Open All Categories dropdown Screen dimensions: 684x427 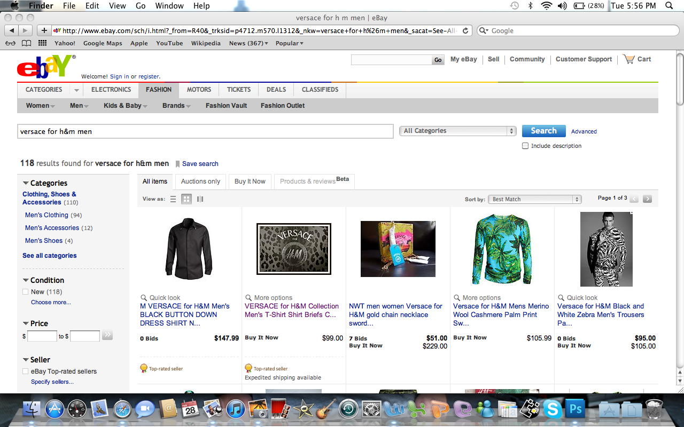point(458,131)
